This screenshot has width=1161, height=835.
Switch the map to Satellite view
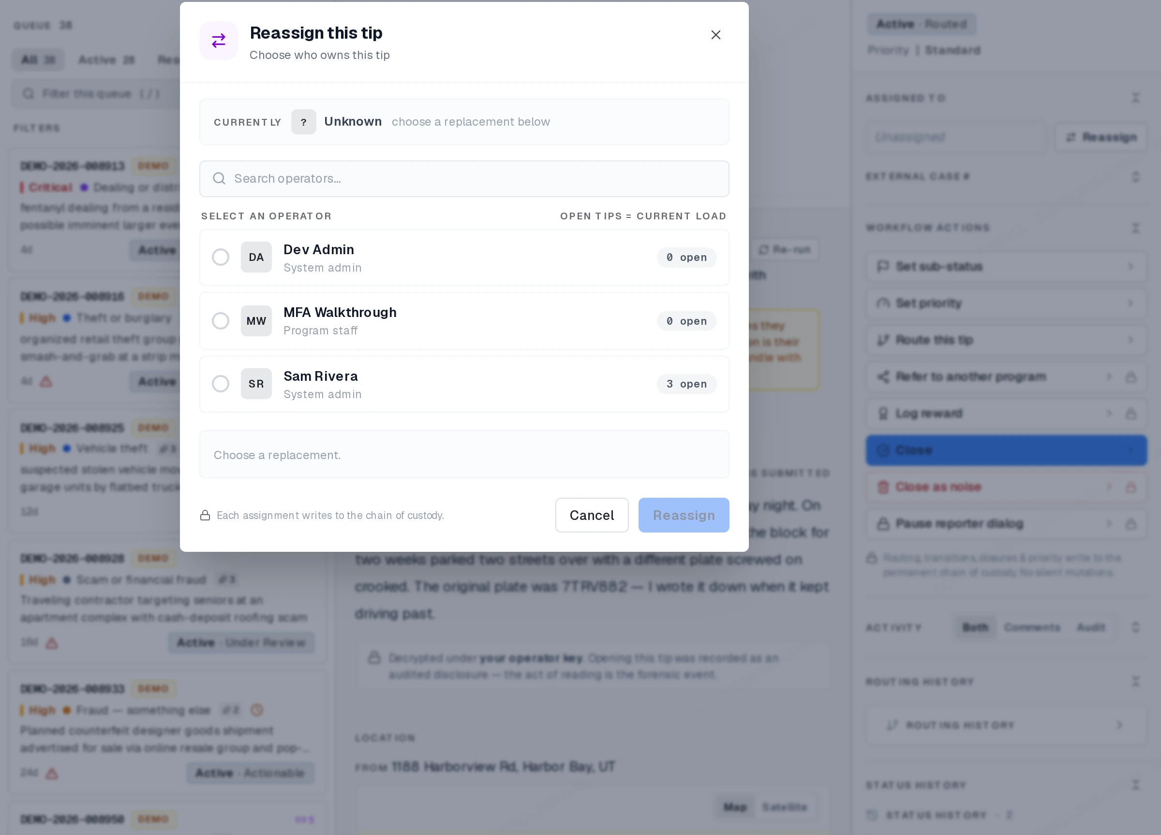[x=784, y=807]
